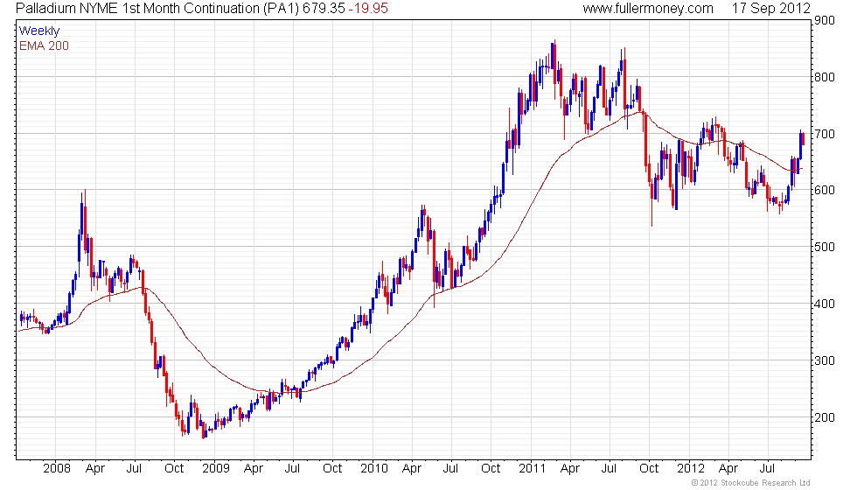Click the Oct label just before 2010
857x490 pixels.
pyautogui.click(x=332, y=469)
